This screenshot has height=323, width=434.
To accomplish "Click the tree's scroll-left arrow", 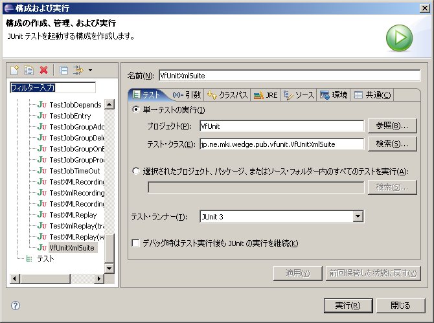I will [15, 279].
